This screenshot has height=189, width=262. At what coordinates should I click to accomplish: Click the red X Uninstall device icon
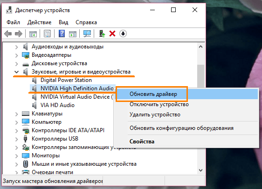[112, 34]
